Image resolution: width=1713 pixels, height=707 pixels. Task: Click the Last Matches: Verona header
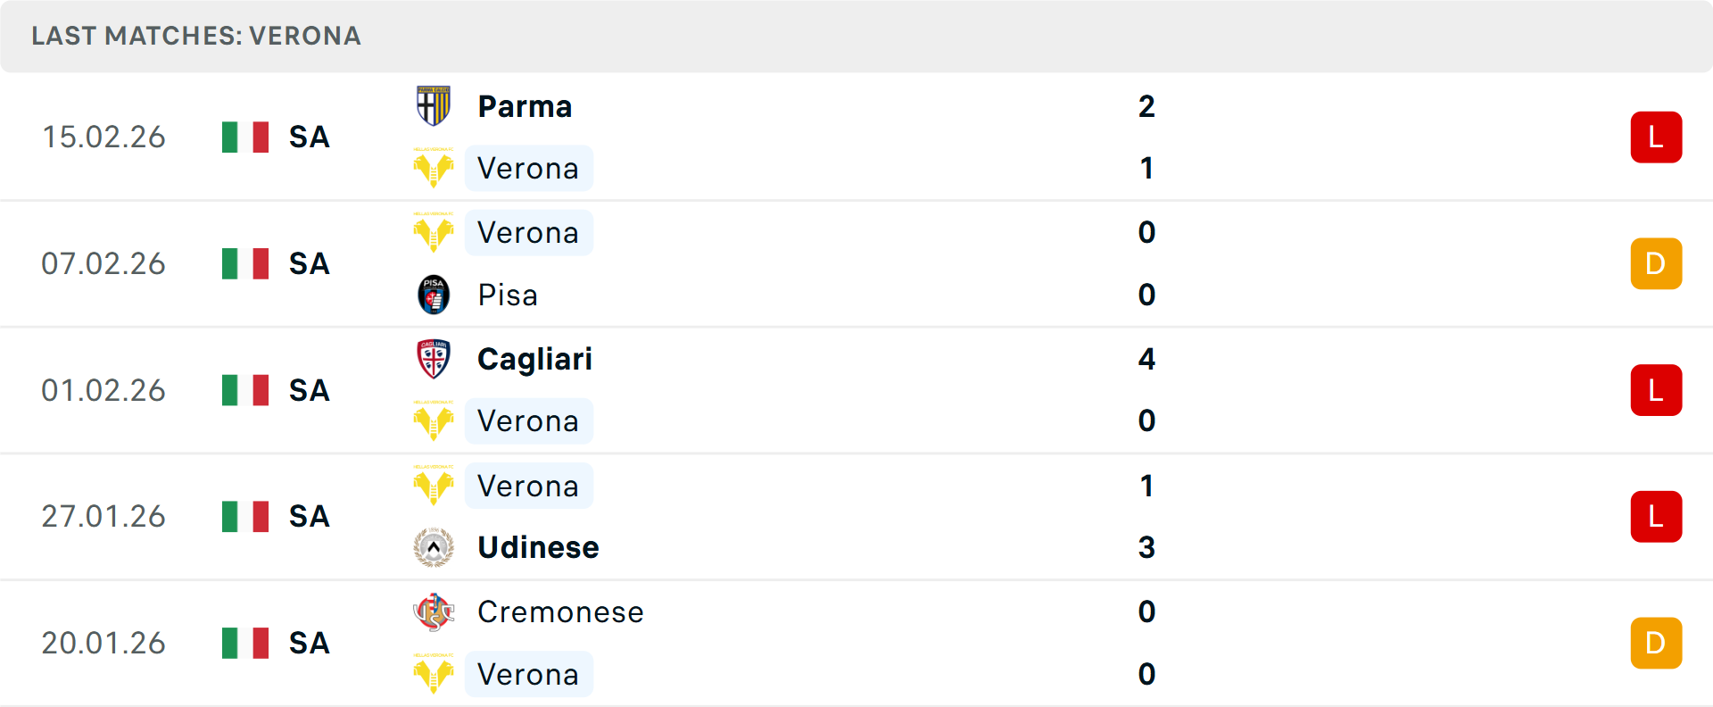coord(196,36)
